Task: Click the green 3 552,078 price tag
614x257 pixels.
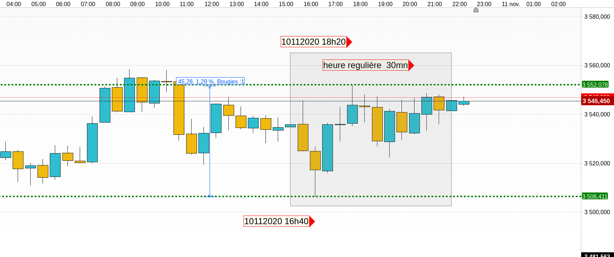Action: (595, 85)
